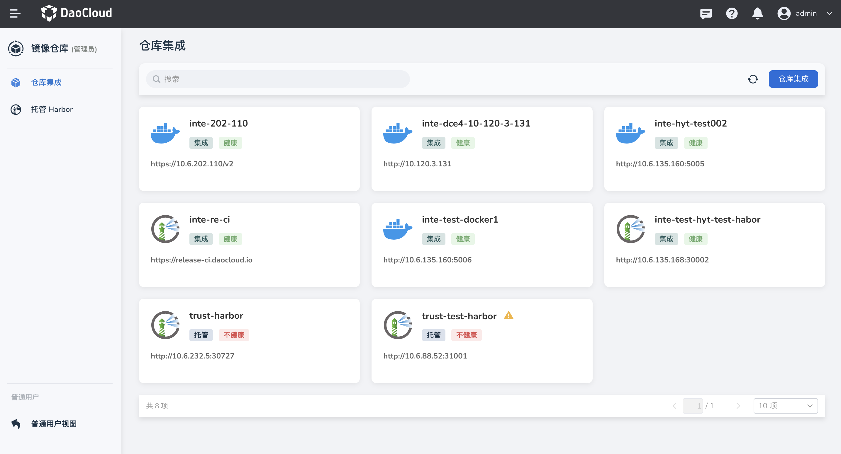Open 托管 Harbor sidebar item
This screenshot has width=841, height=454.
[x=52, y=109]
